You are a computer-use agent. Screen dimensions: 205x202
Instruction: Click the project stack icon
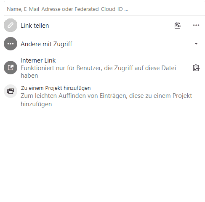coord(11,91)
